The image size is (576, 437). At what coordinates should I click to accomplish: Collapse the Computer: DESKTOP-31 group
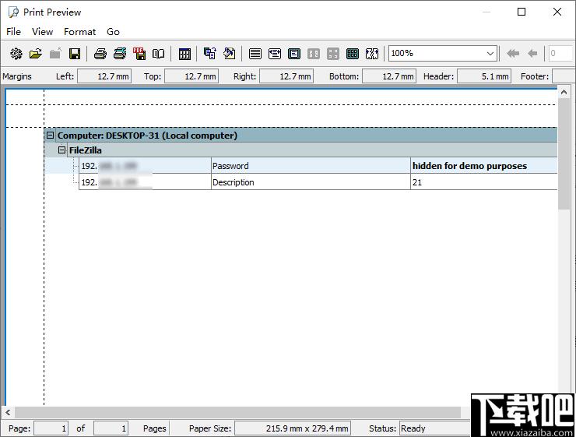pos(51,136)
